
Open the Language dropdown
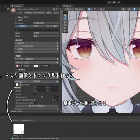pyautogui.click(x=46, y=23)
